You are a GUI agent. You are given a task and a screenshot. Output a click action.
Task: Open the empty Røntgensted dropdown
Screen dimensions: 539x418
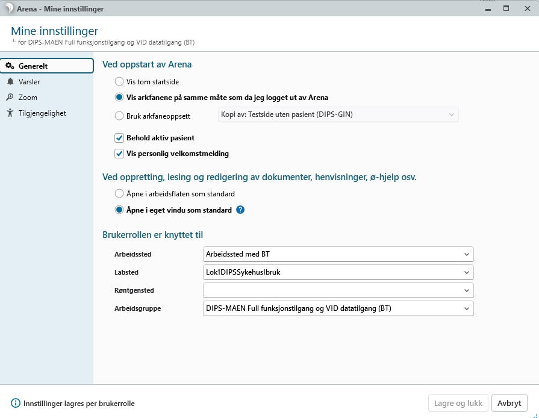[x=466, y=290]
